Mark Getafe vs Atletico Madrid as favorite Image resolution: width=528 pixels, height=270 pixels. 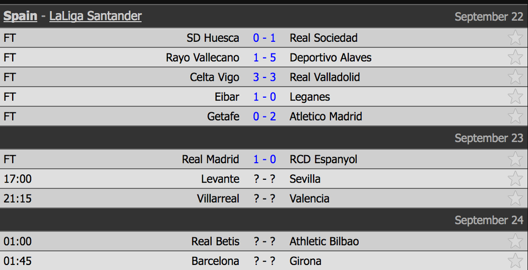tap(515, 117)
